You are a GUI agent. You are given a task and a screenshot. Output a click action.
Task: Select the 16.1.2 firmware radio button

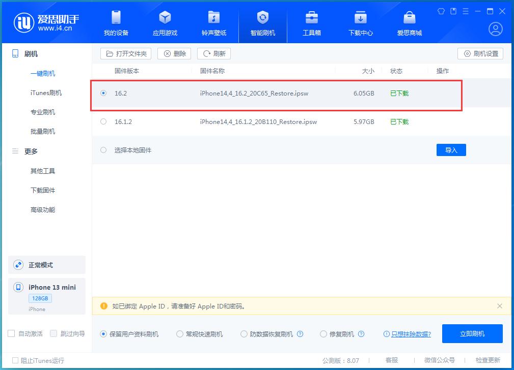(x=103, y=122)
